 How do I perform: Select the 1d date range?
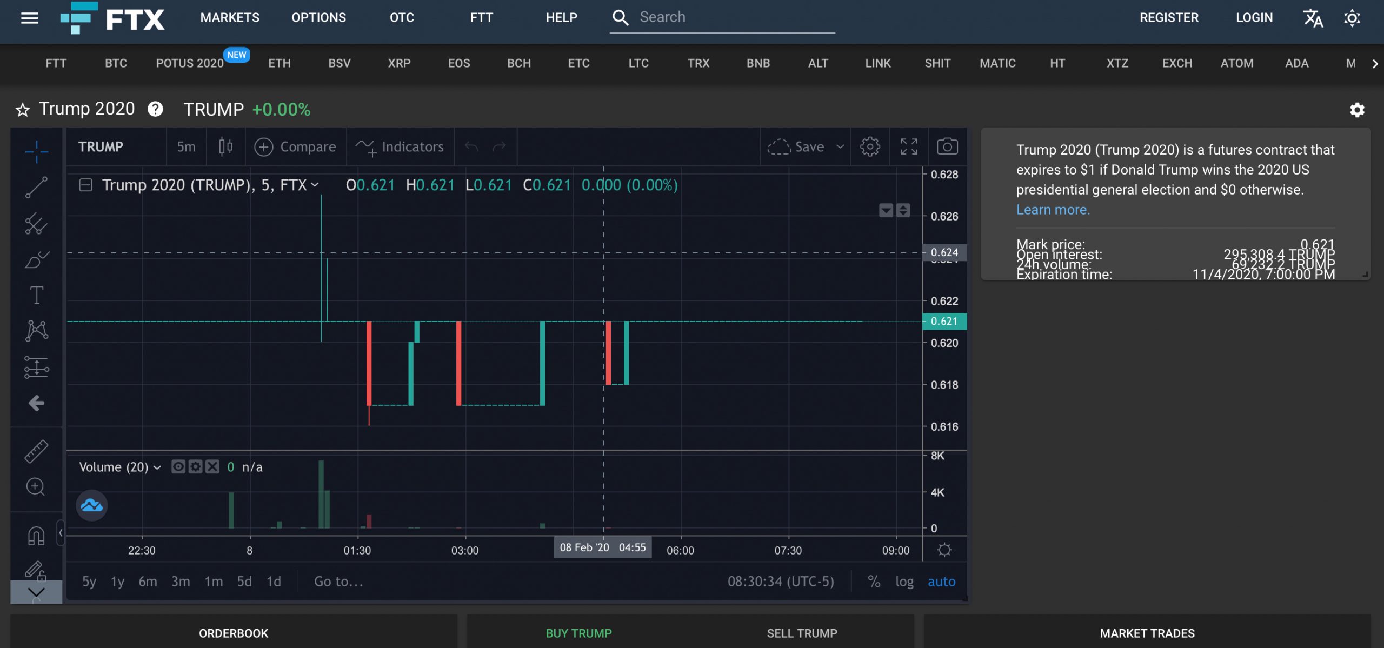[274, 582]
